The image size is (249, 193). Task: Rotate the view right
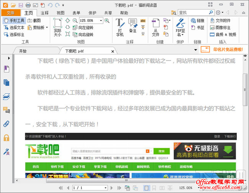pos(83,34)
